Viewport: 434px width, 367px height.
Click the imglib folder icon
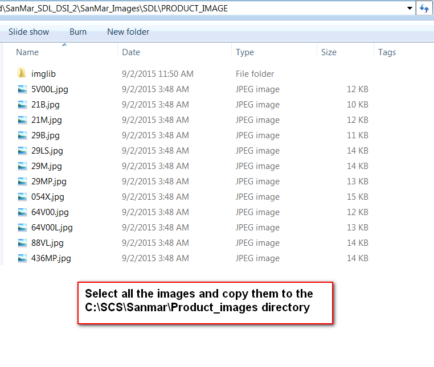[x=22, y=73]
